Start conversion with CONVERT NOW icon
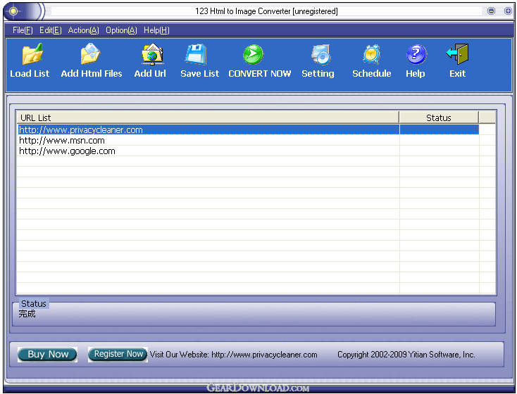 [x=253, y=54]
